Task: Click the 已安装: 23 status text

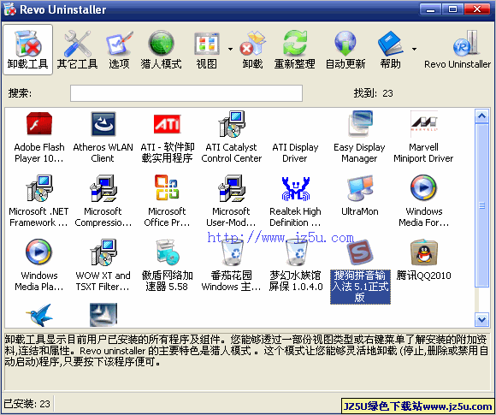Action: click(27, 404)
